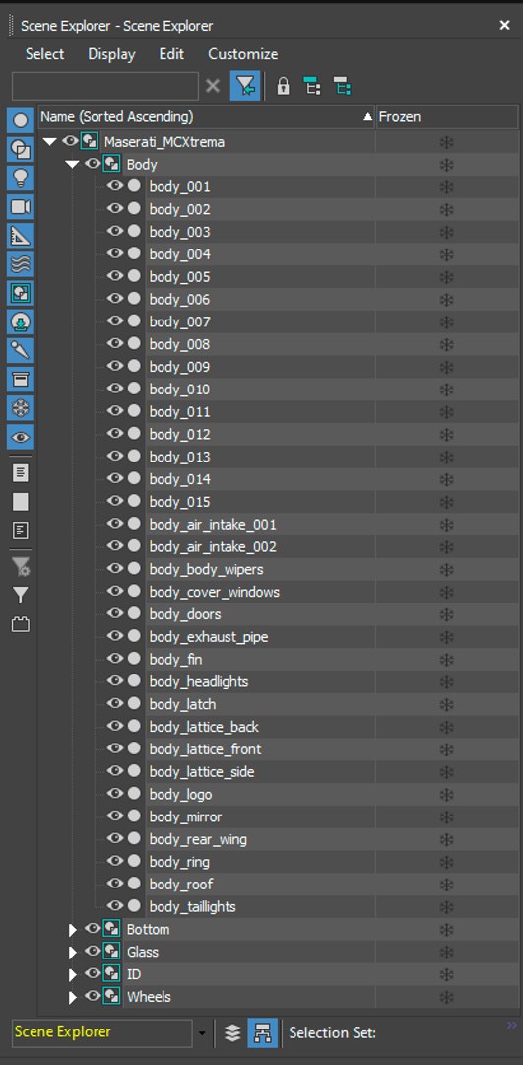523x1065 pixels.
Task: Open the Display menu
Action: pyautogui.click(x=111, y=54)
